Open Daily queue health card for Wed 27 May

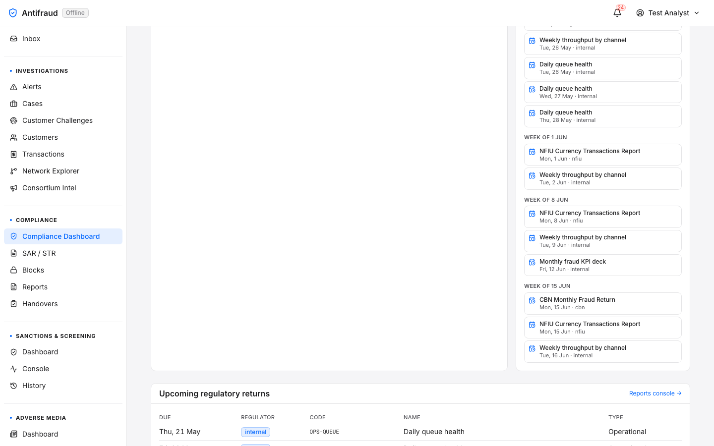click(603, 92)
